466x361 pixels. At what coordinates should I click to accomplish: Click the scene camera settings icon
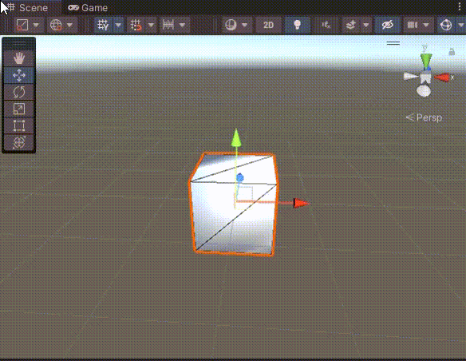[413, 25]
